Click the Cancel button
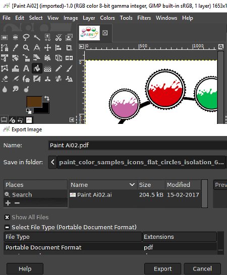The width and height of the screenshot is (227, 275). point(202,268)
